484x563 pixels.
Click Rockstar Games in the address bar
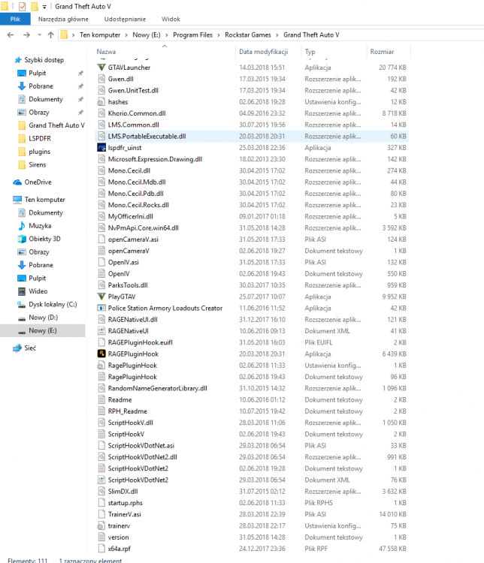pyautogui.click(x=248, y=35)
